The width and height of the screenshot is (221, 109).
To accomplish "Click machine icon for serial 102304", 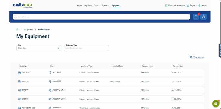I will (x=20, y=81).
